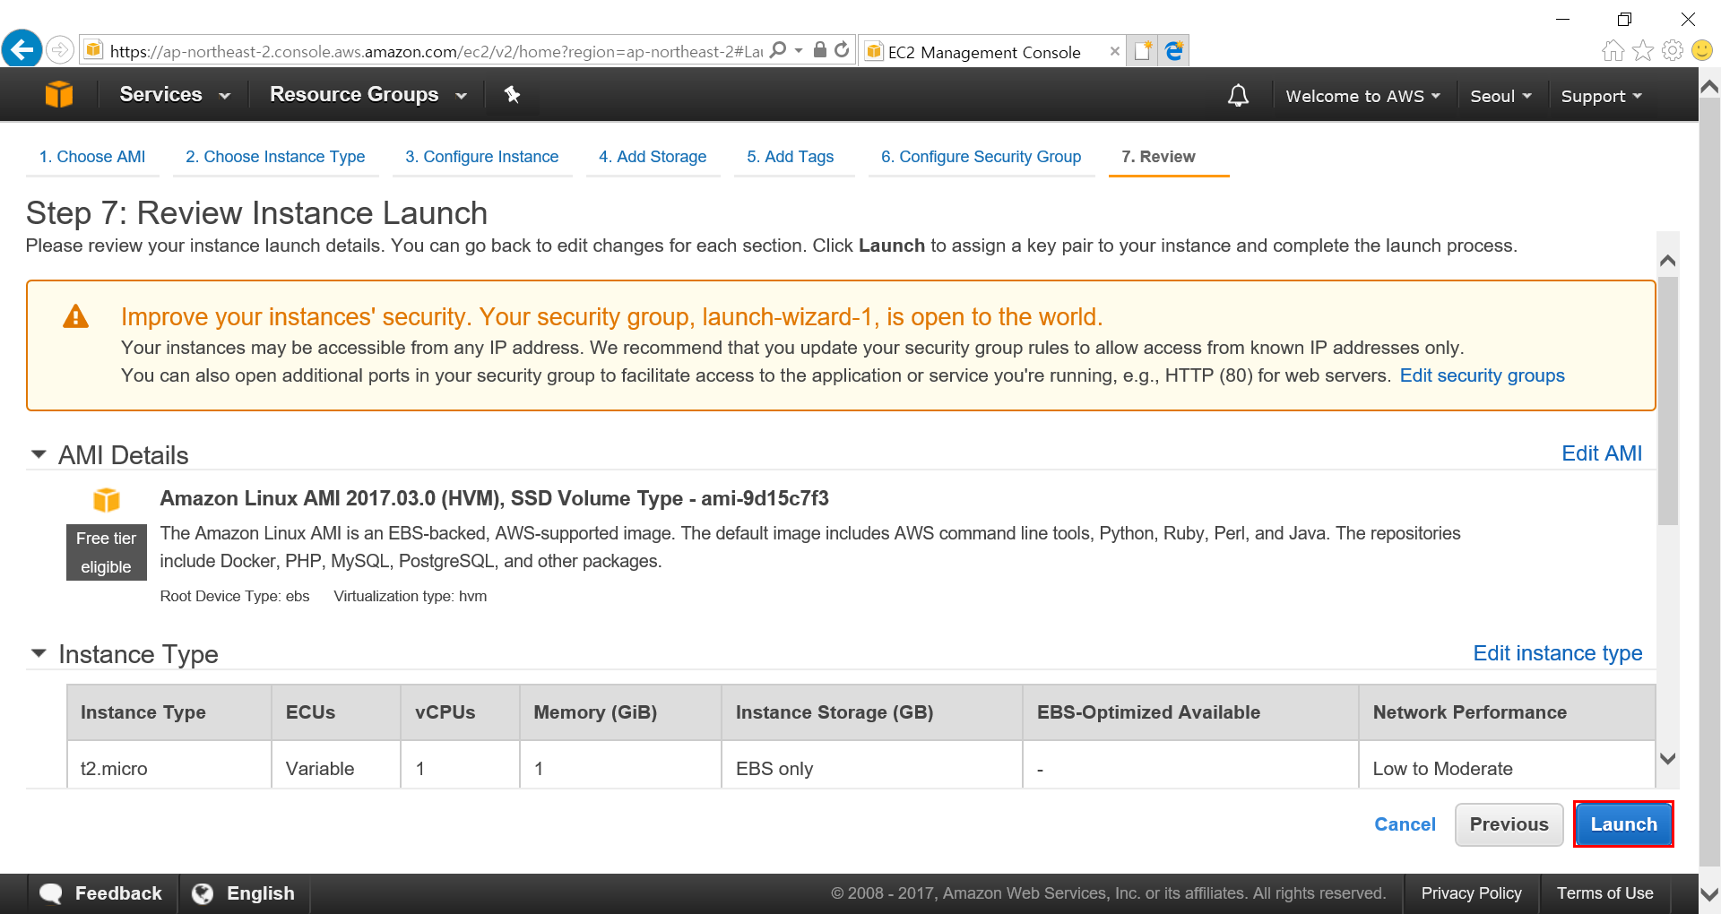
Task: Click the globe language icon in footer
Action: [203, 893]
